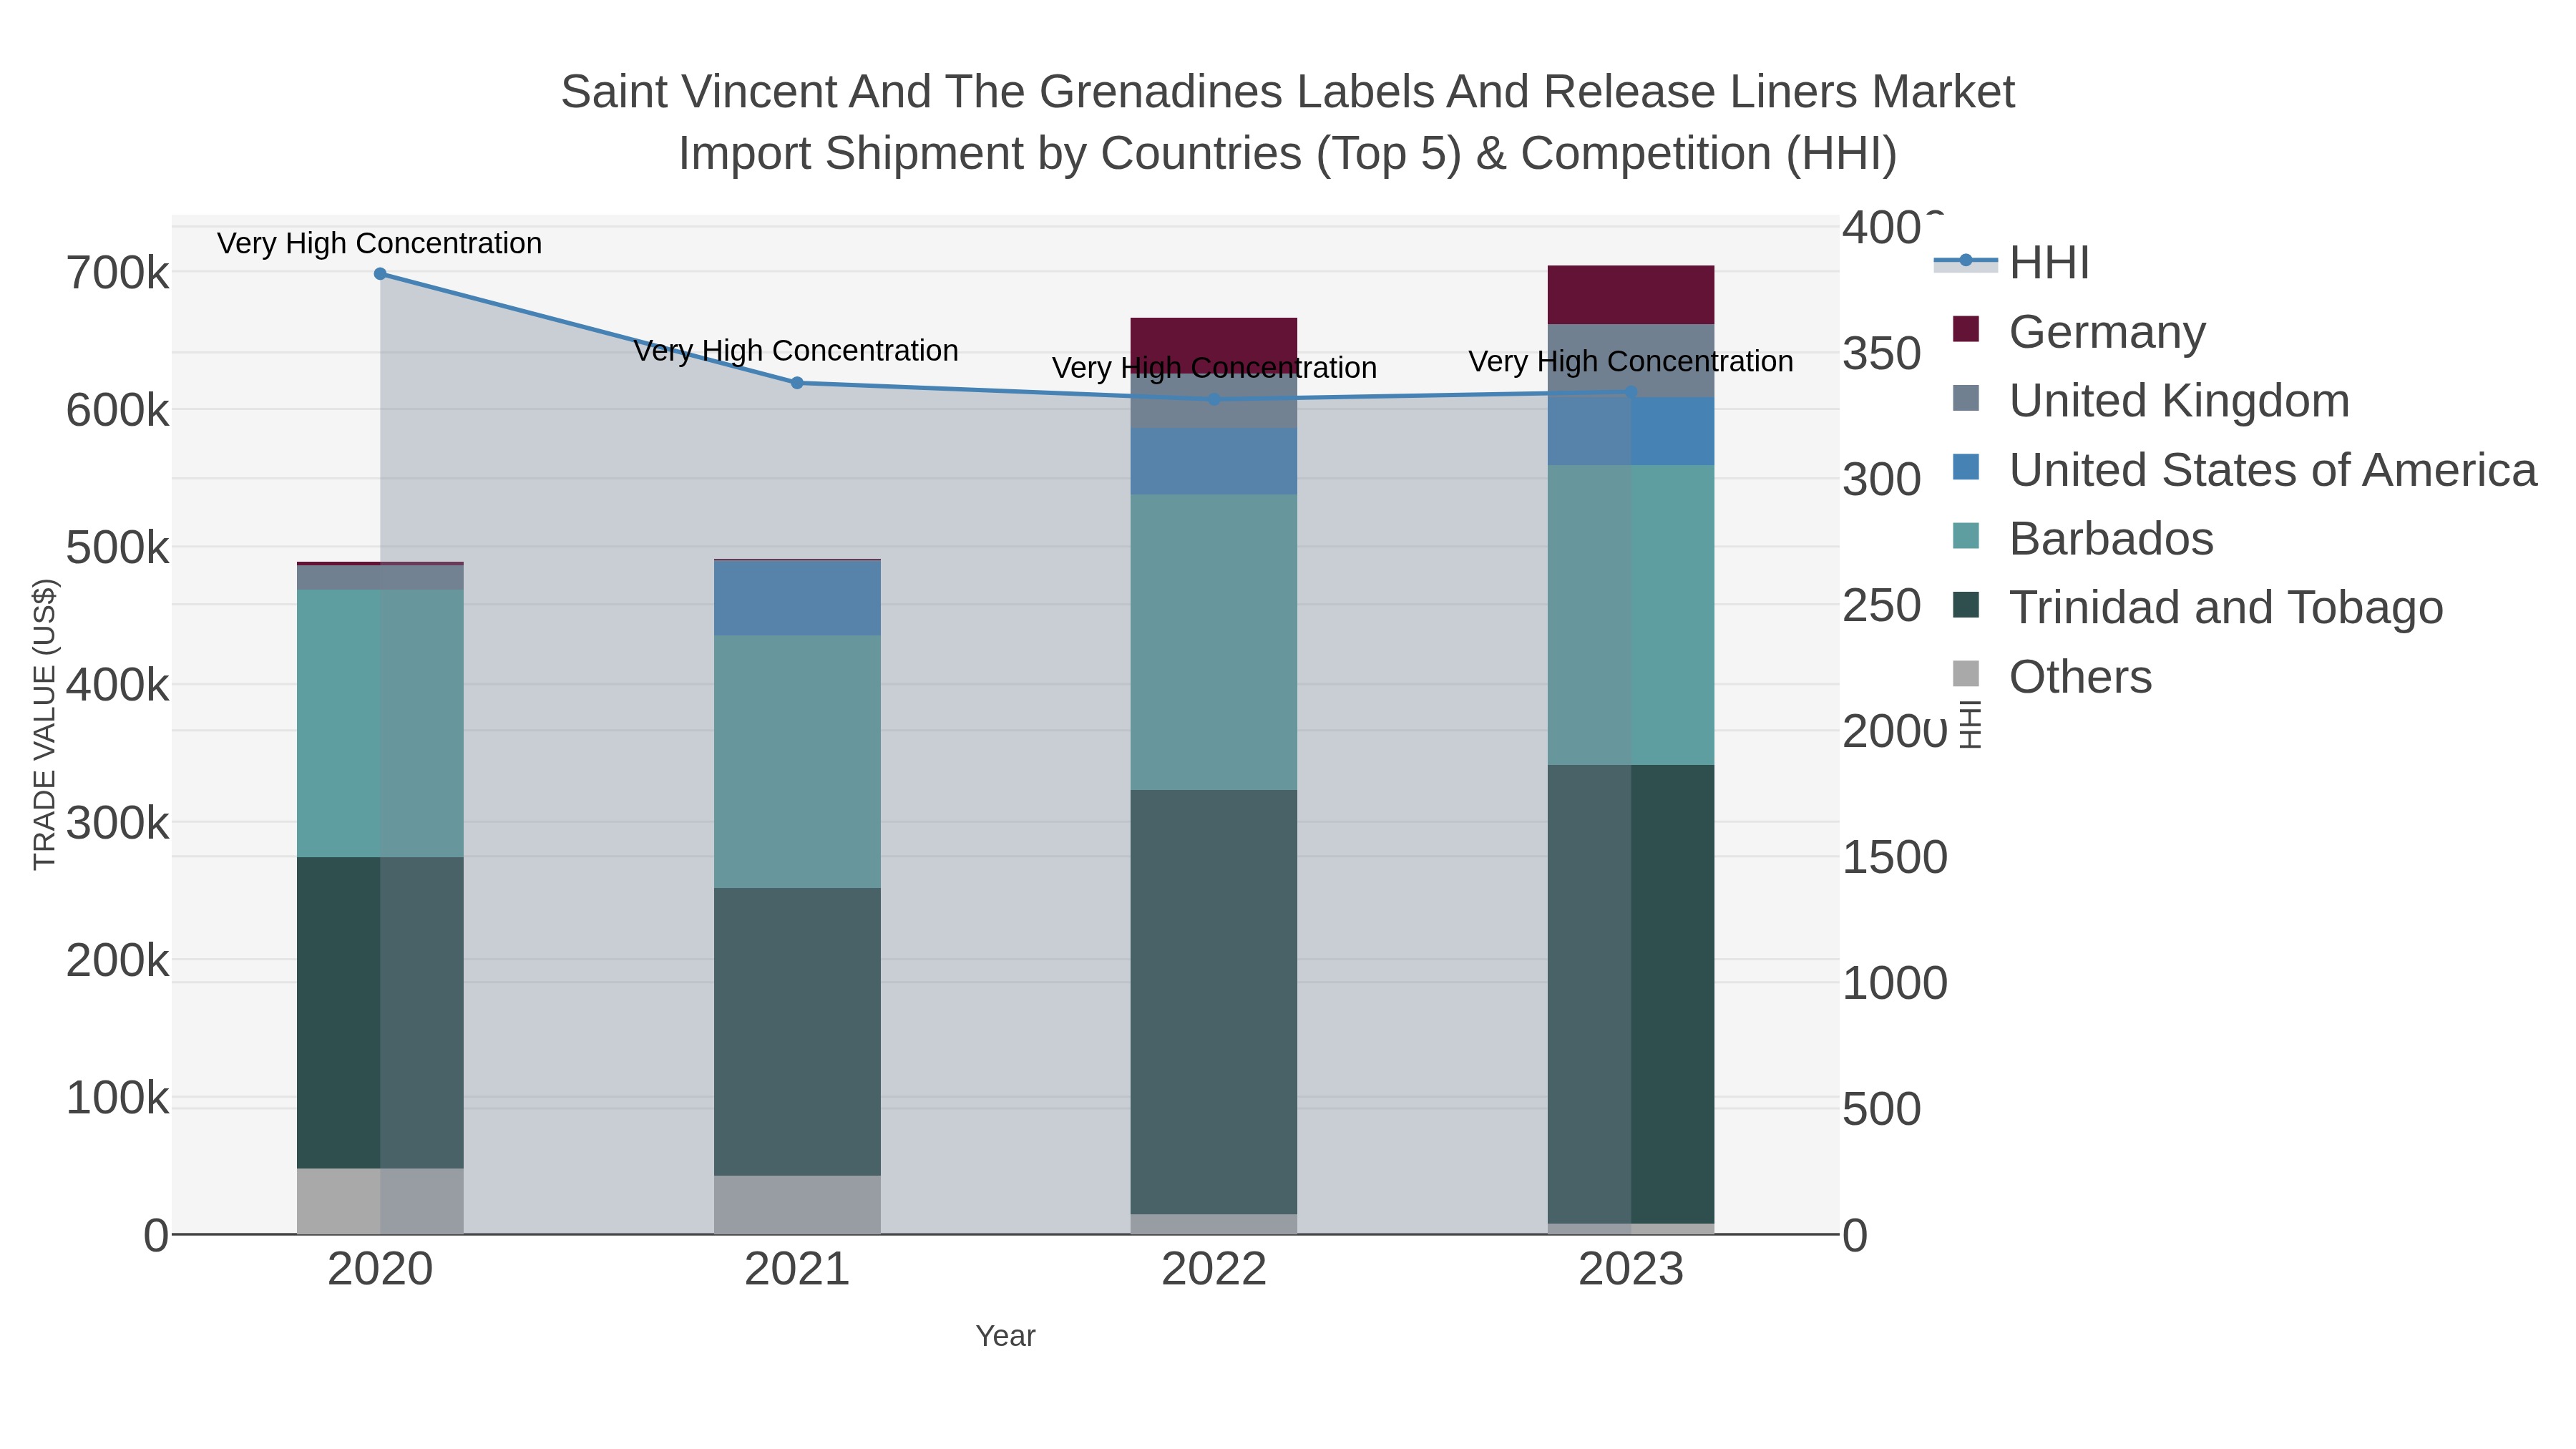The image size is (2576, 1449).
Task: Click the 'TRADE VALUE (US$)' axis title
Action: (x=45, y=724)
